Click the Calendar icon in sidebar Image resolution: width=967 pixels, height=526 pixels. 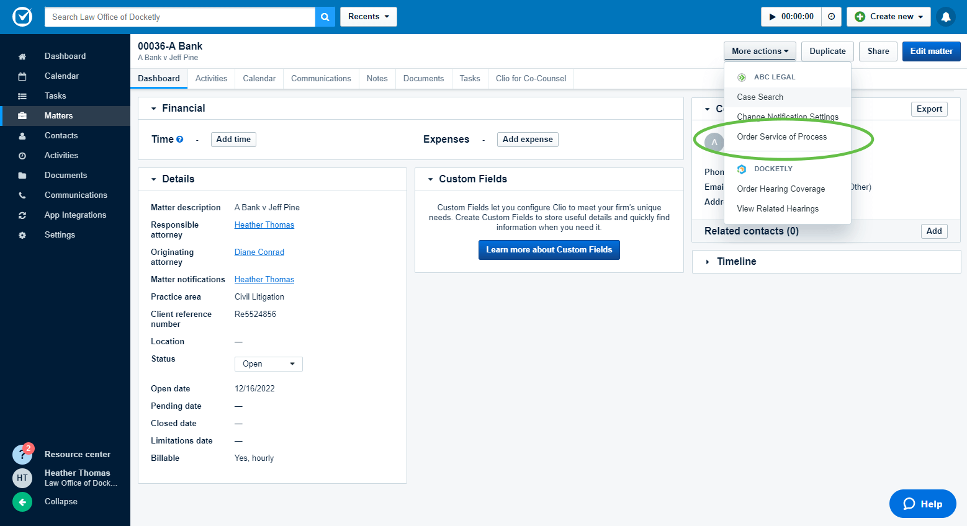coord(22,76)
